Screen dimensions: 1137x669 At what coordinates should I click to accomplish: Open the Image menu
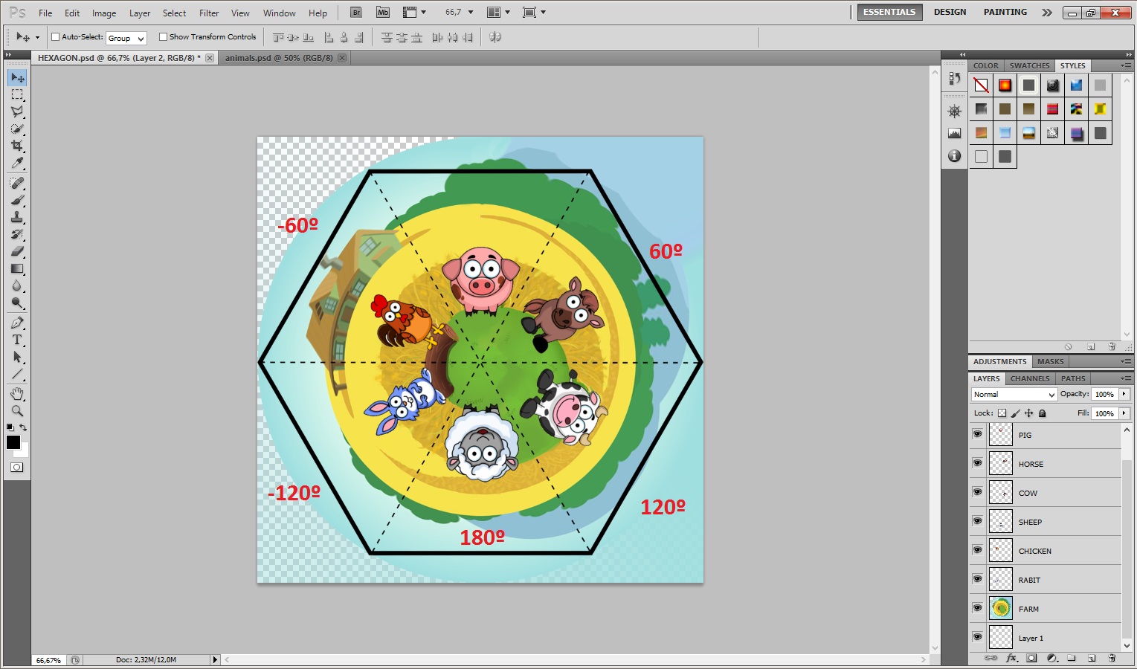(x=104, y=13)
